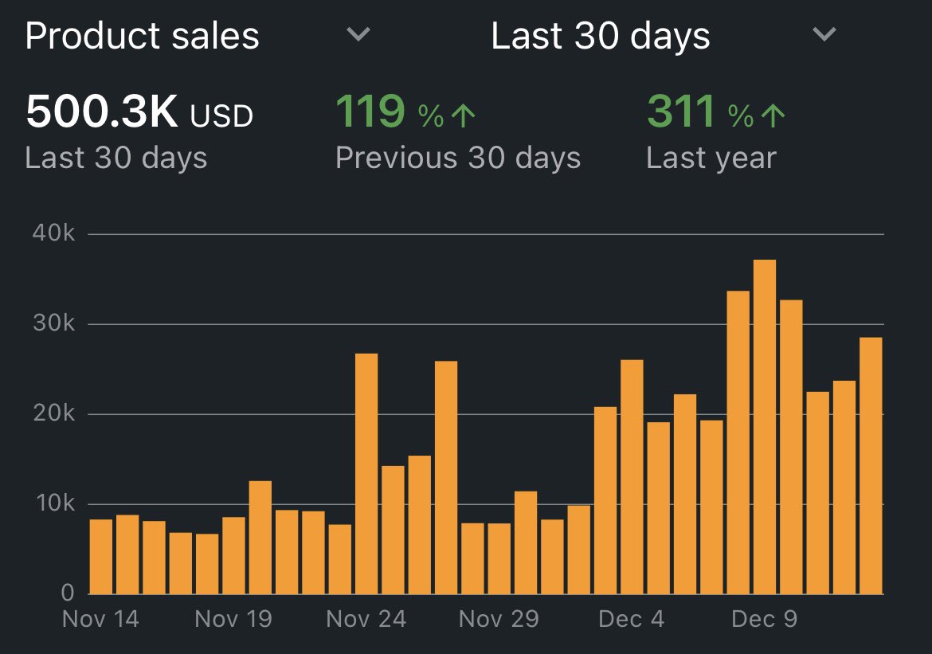Select the Dec 4 bar in the chart
The width and height of the screenshot is (932, 654).
pyautogui.click(x=630, y=478)
